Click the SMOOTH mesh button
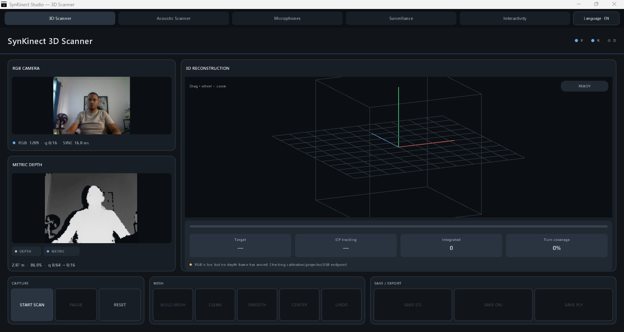 click(x=257, y=305)
